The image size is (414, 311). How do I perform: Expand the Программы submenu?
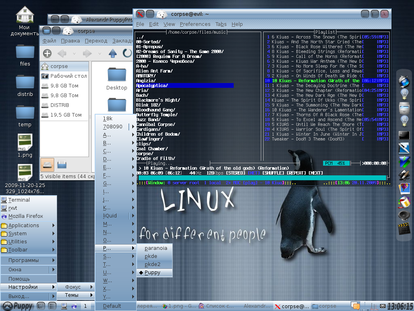tap(29, 260)
